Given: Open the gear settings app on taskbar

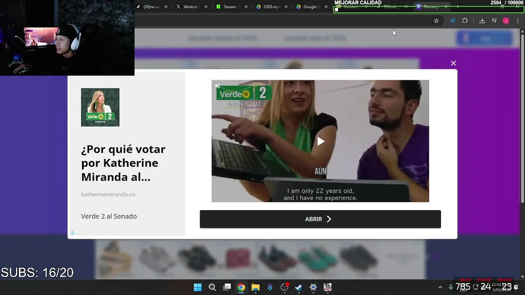Looking at the screenshot, I should point(313,287).
